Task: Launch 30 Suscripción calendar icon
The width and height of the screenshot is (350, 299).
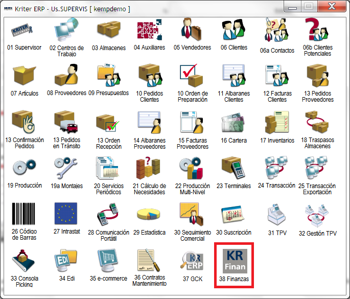Action: [x=233, y=215]
